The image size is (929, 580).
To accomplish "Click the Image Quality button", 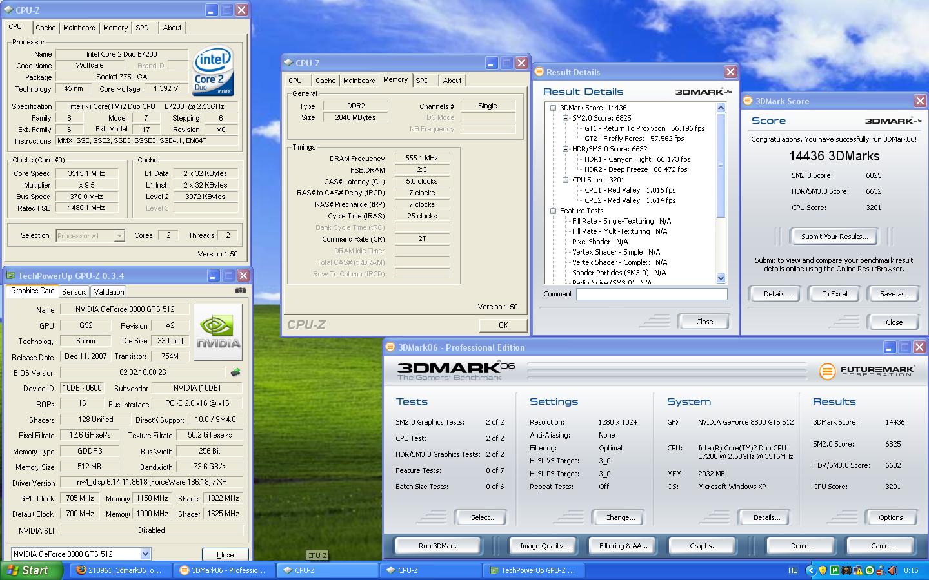I will (x=544, y=546).
